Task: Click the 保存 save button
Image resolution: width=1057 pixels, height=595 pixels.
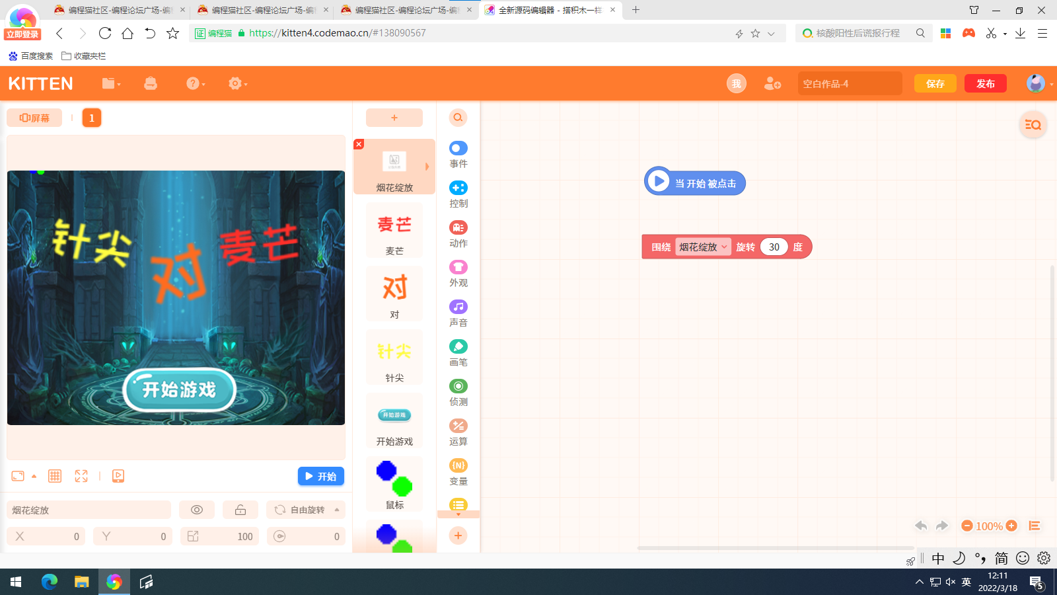Action: pos(935,83)
